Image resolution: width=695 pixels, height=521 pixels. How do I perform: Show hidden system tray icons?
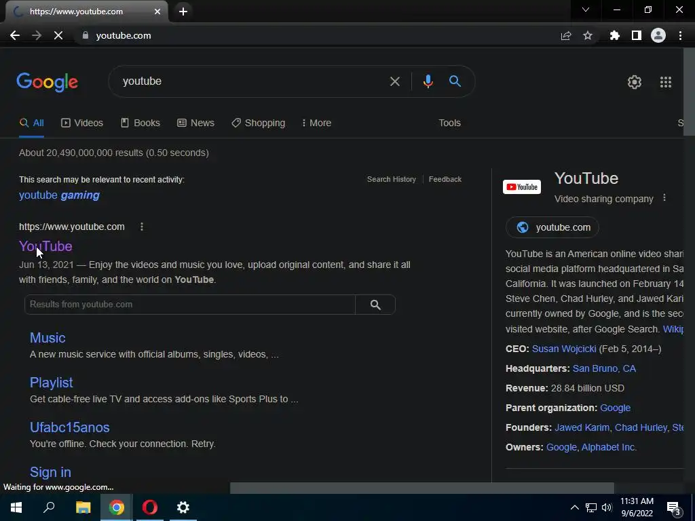point(574,507)
